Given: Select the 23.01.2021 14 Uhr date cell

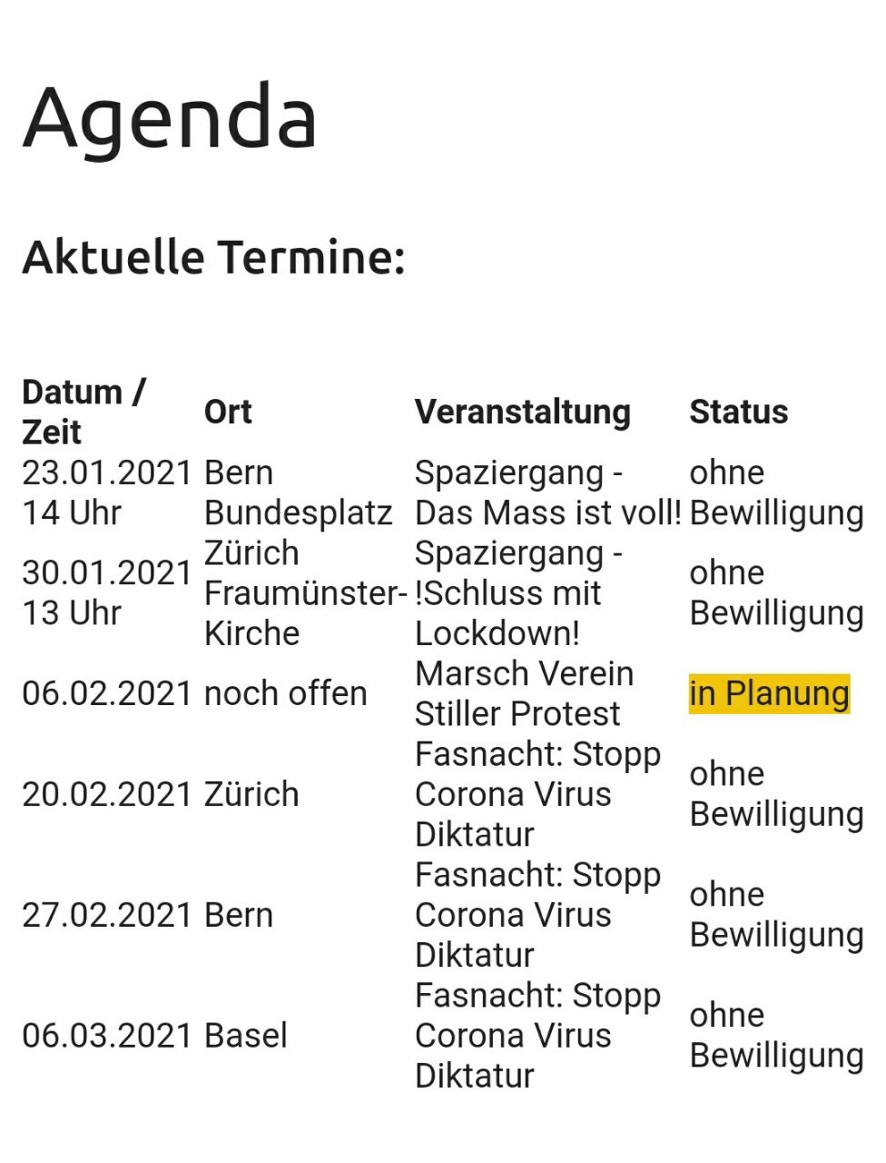Looking at the screenshot, I should [x=107, y=492].
